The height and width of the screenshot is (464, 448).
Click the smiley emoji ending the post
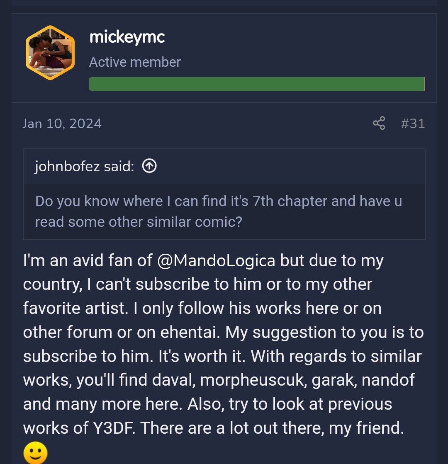(35, 453)
